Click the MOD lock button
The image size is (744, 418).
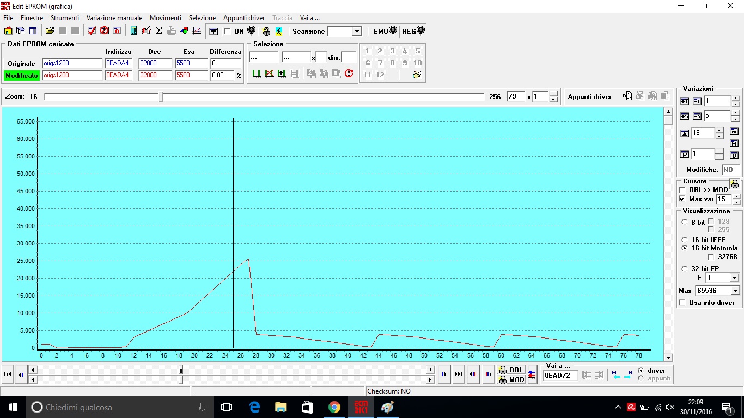pyautogui.click(x=511, y=379)
